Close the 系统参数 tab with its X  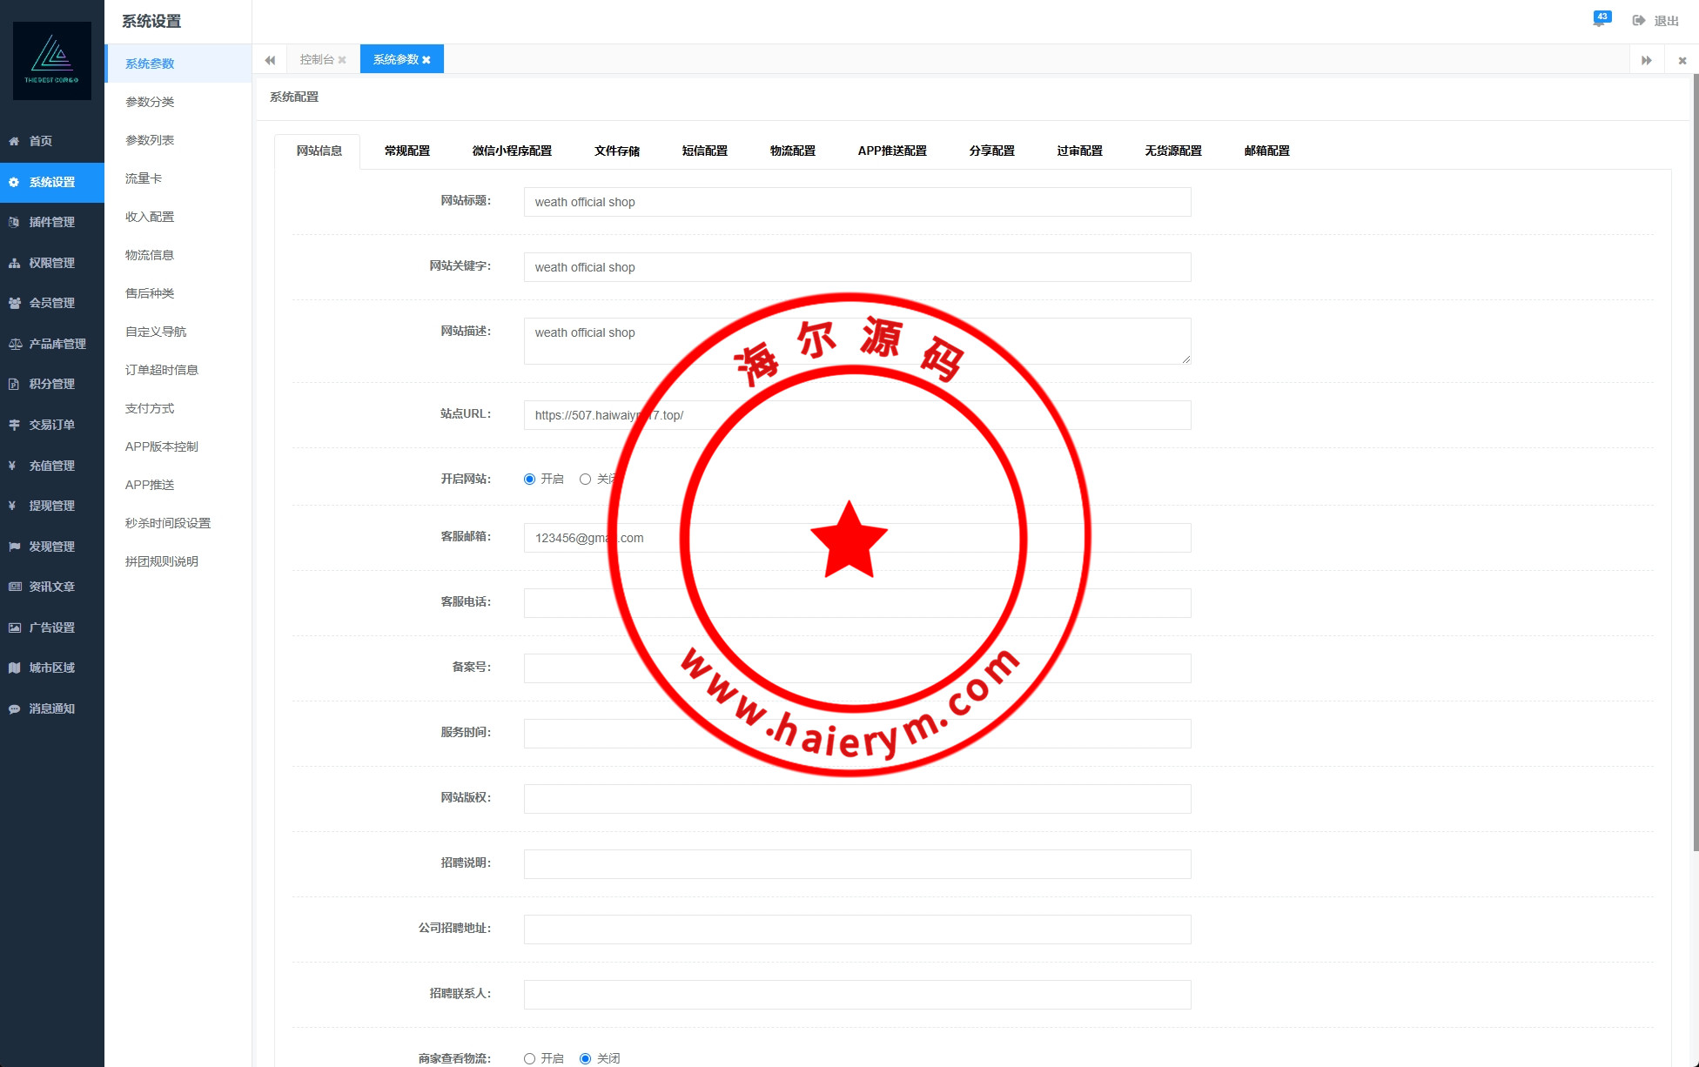(x=426, y=60)
